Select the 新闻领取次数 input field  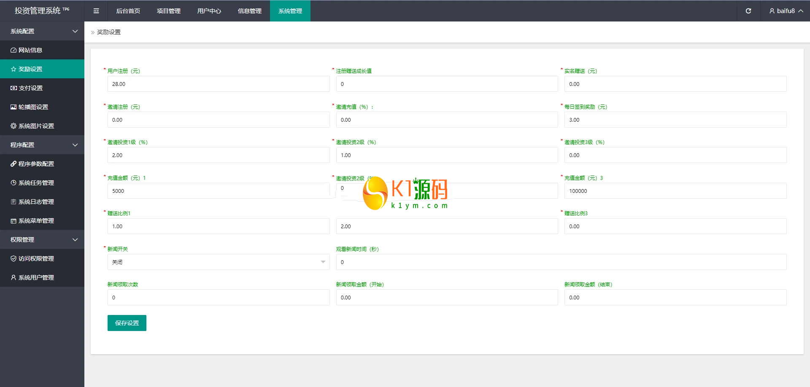(219, 297)
